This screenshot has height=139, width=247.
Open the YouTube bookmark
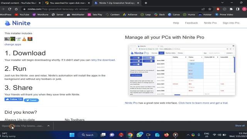point(22,15)
